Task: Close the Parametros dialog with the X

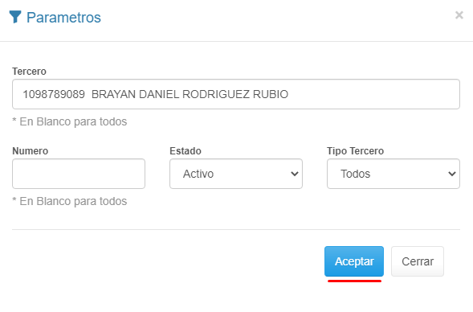Action: point(459,14)
